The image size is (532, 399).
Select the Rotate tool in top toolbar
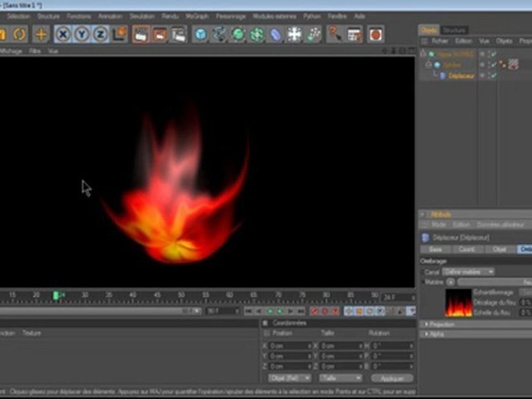[19, 34]
